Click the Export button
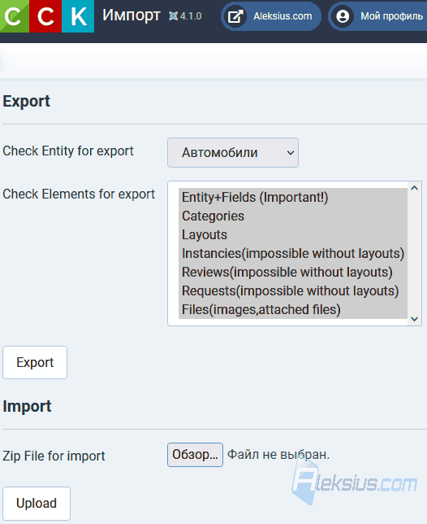This screenshot has width=427, height=524. click(x=35, y=362)
